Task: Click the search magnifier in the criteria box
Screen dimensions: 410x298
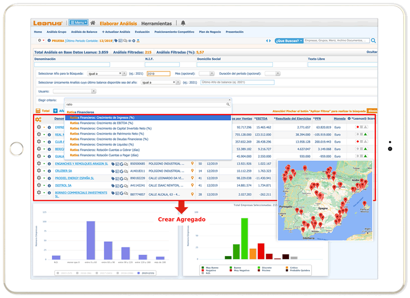Action: [x=228, y=105]
